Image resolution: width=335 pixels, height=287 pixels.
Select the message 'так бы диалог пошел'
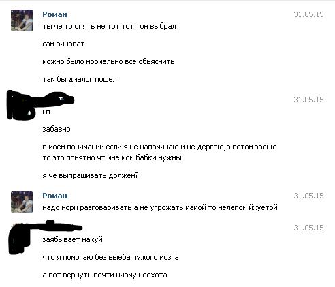80,79
